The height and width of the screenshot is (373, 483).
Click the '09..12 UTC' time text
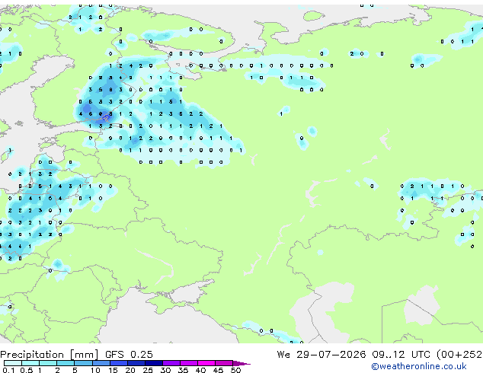click(401, 355)
